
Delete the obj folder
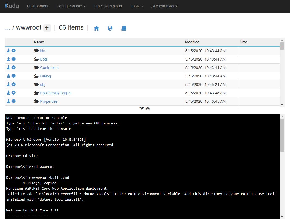click(x=14, y=84)
